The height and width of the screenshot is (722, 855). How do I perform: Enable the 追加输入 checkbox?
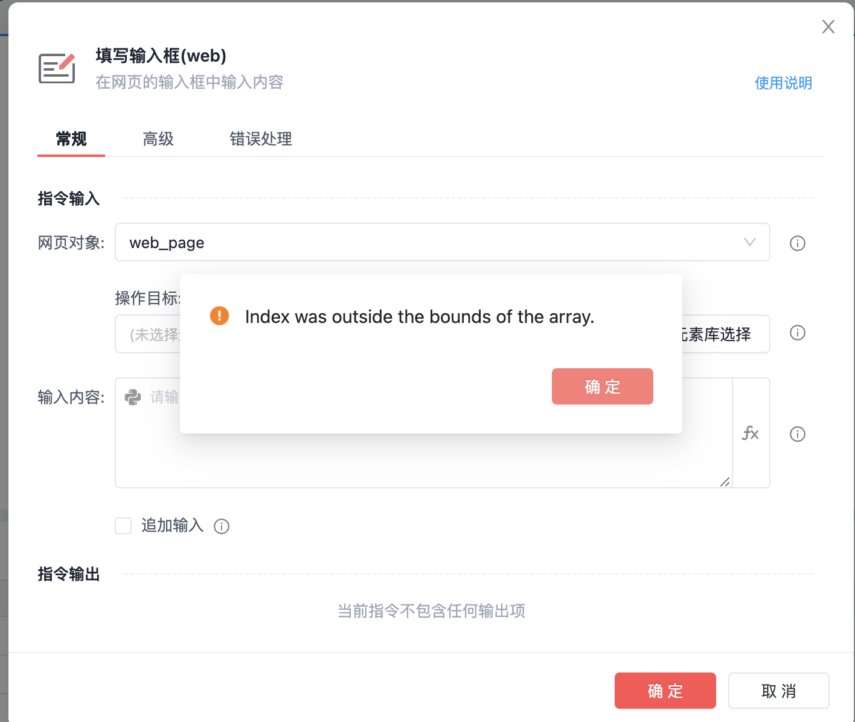click(x=123, y=526)
